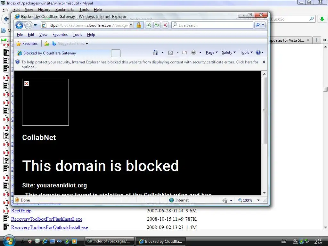Screen dimensions: 328x246
Task: Click the RSS feeds icon
Action: coord(170,53)
